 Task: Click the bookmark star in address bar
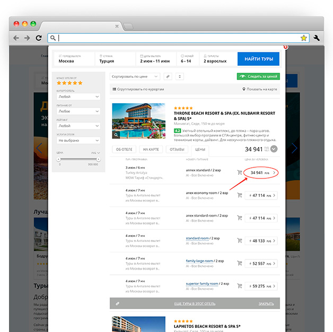coord(303,38)
